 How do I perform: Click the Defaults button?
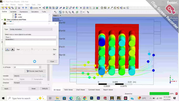[x=45, y=89]
